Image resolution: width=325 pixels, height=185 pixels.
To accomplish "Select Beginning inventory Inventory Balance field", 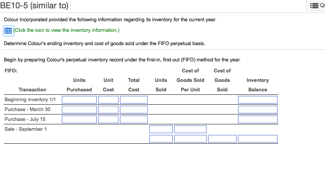I will (257, 100).
